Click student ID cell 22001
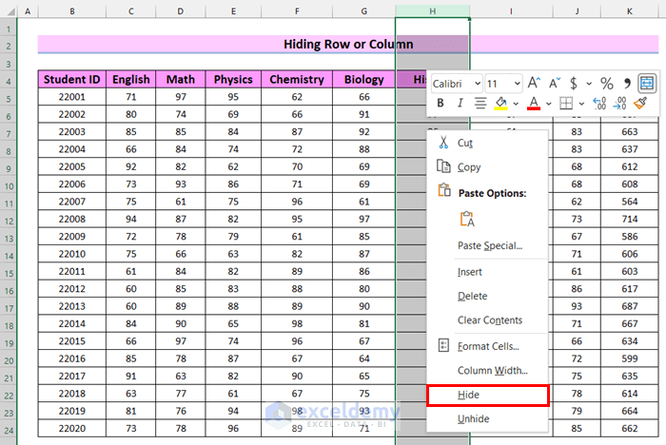Viewport: 666px width, 445px height. tap(72, 97)
